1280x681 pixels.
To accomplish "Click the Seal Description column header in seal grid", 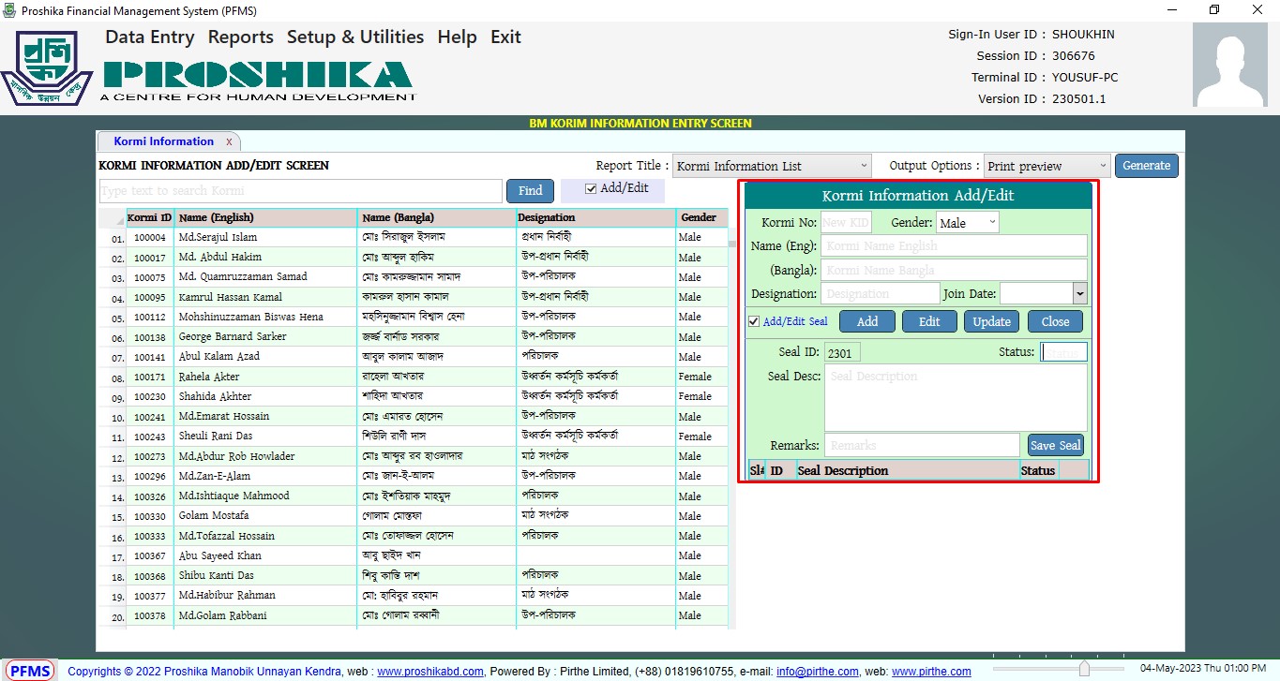I will [907, 470].
